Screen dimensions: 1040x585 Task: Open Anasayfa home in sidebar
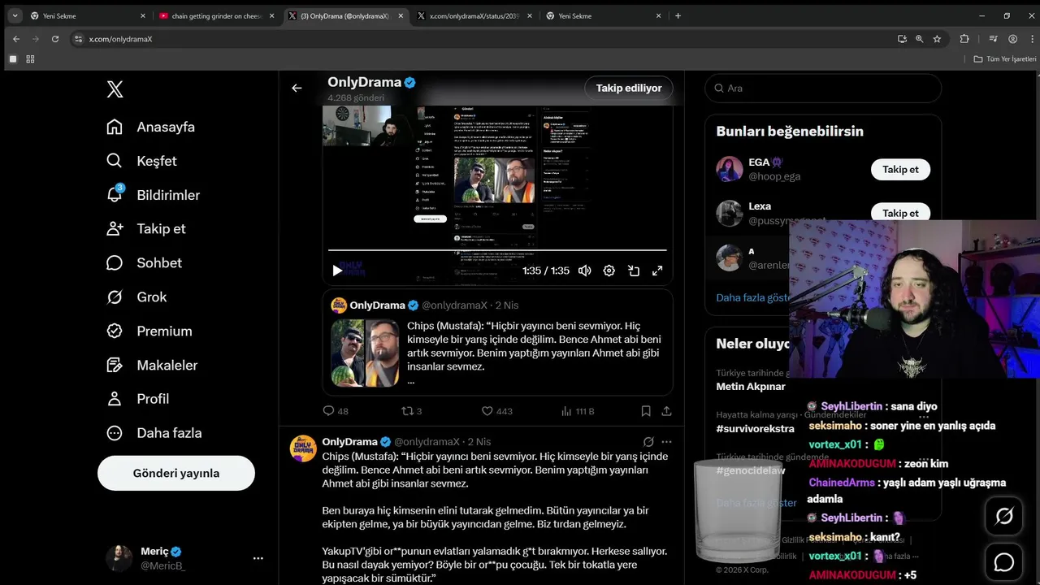coord(151,127)
